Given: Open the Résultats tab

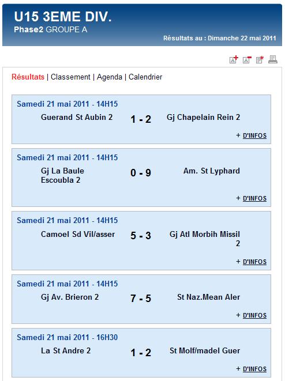Looking at the screenshot, I should tap(28, 77).
